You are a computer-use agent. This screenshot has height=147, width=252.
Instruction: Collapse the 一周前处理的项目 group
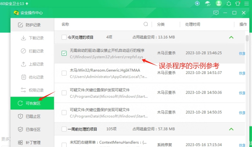click(x=231, y=129)
